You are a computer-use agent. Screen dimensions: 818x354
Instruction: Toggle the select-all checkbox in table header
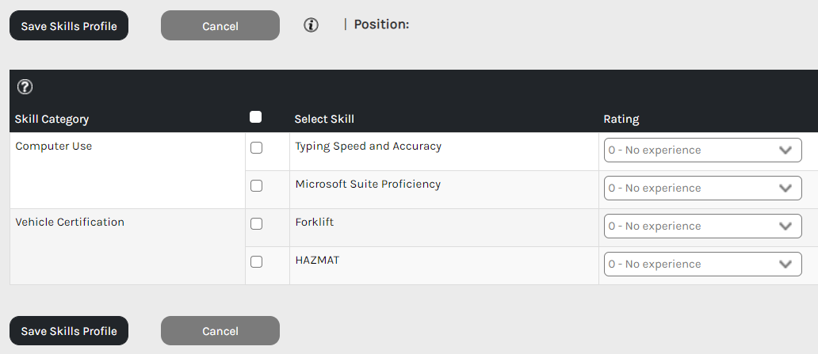(x=255, y=117)
